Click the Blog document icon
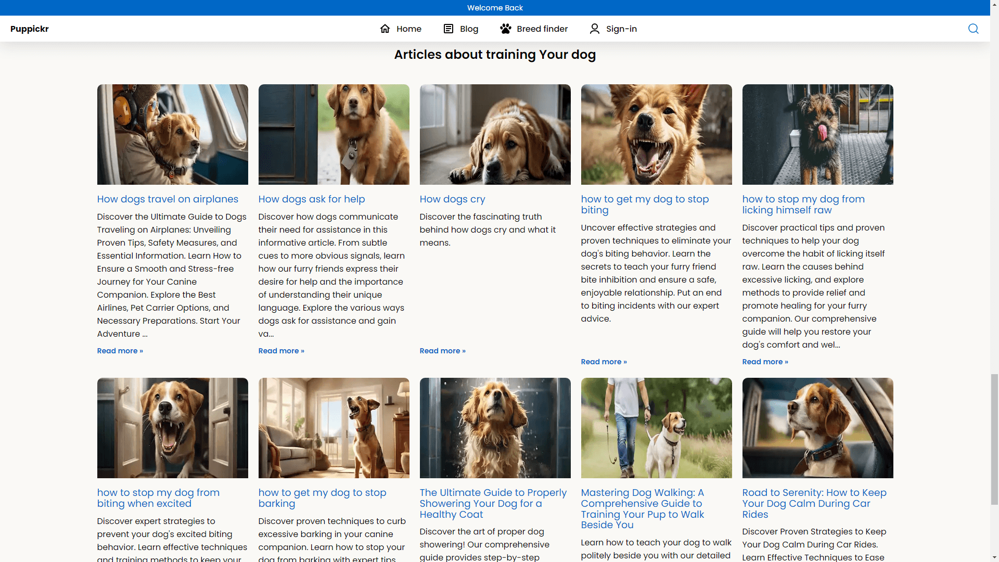 (x=448, y=29)
